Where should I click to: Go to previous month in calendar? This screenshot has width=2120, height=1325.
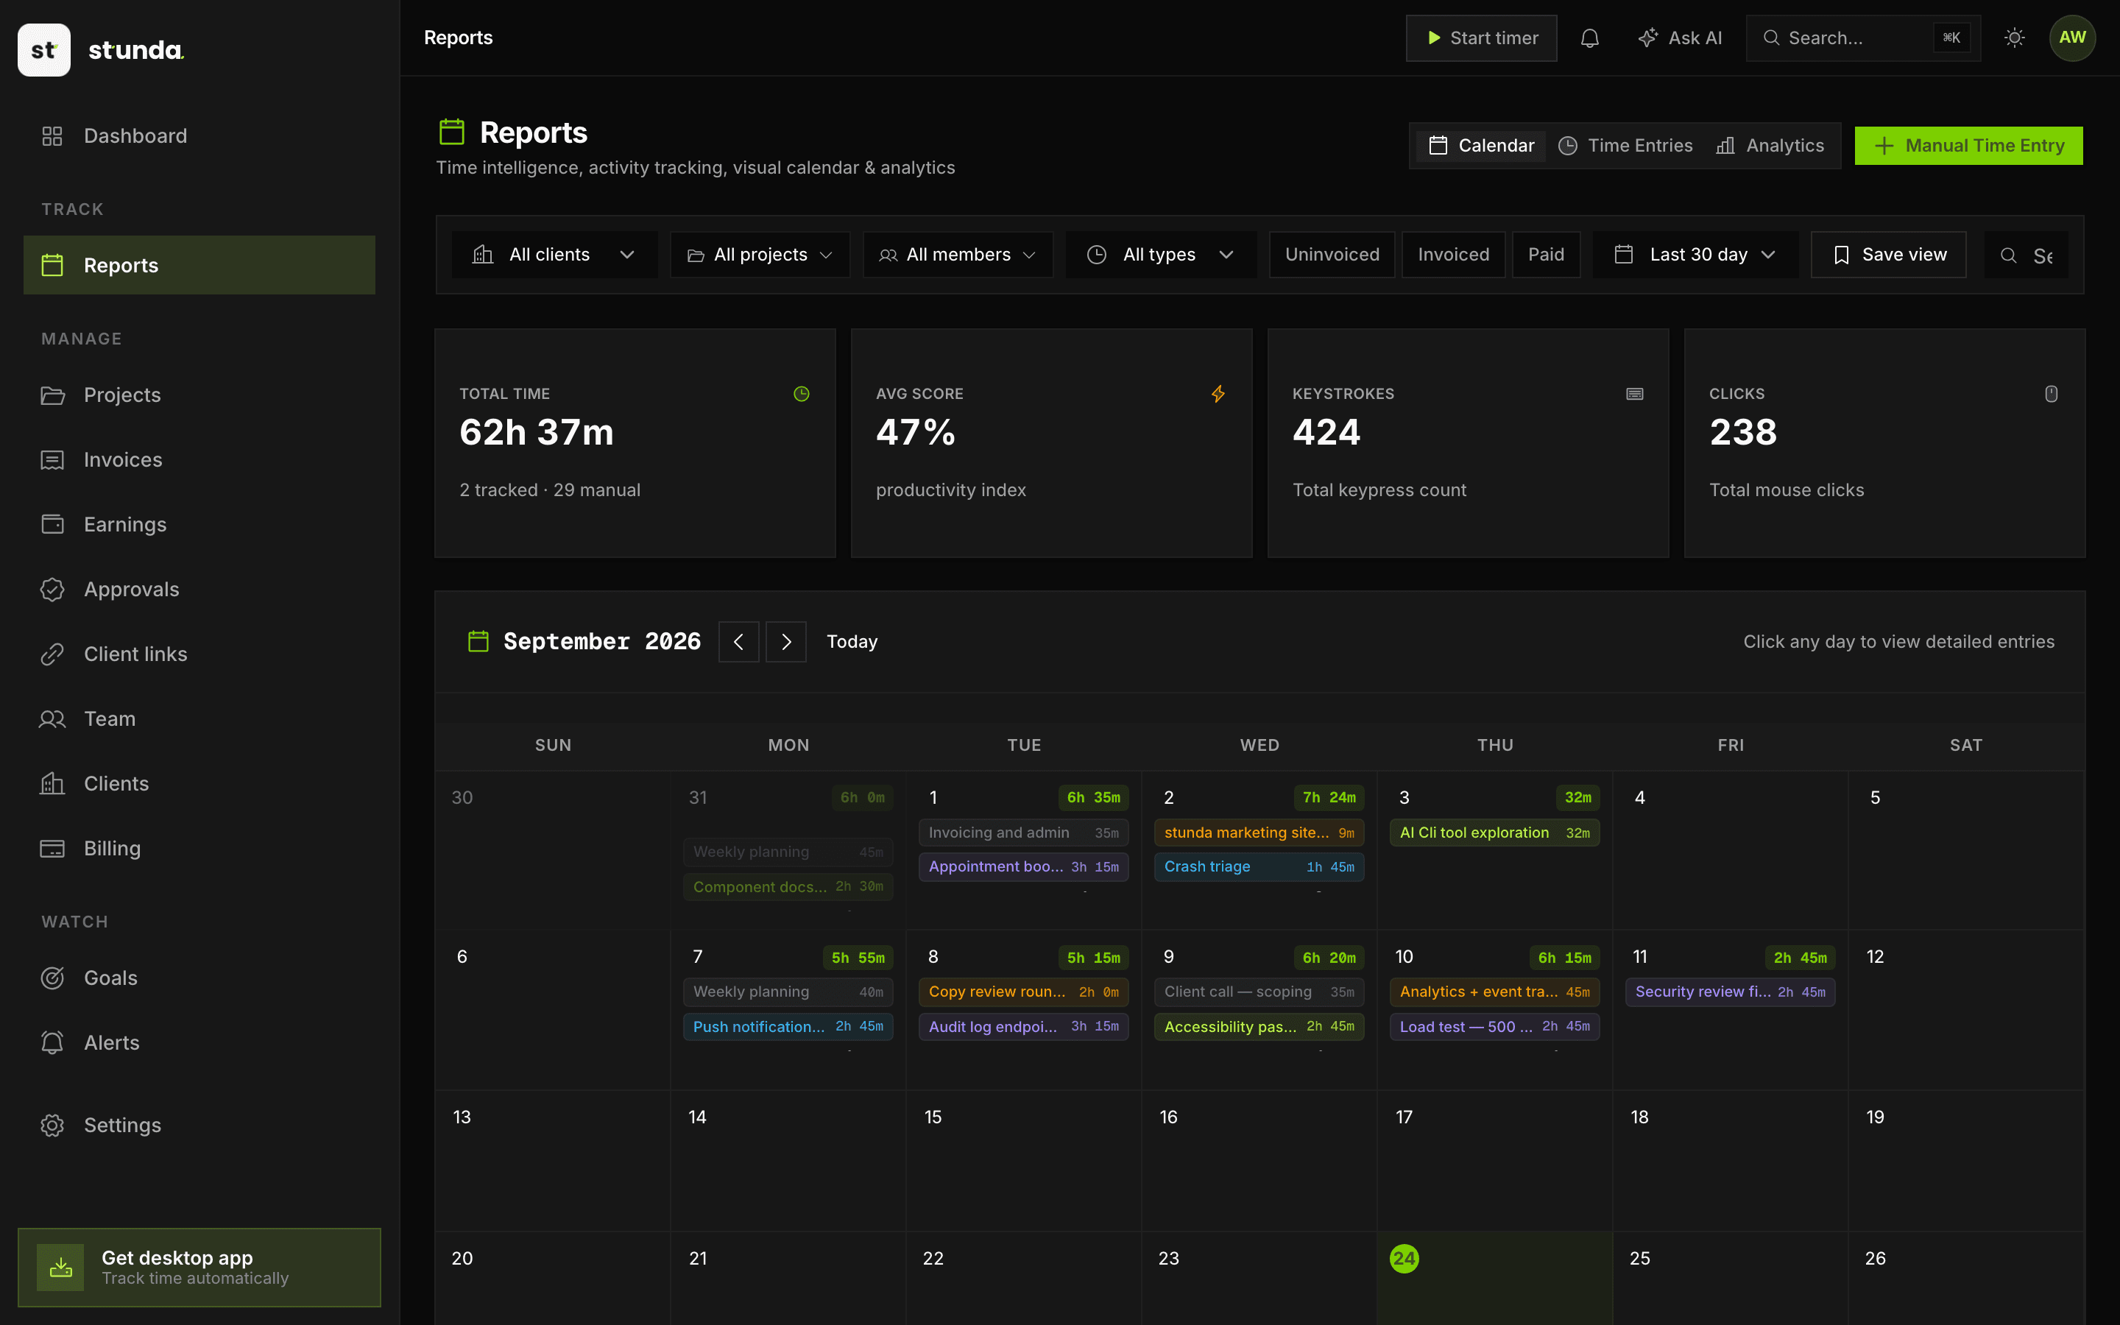738,643
